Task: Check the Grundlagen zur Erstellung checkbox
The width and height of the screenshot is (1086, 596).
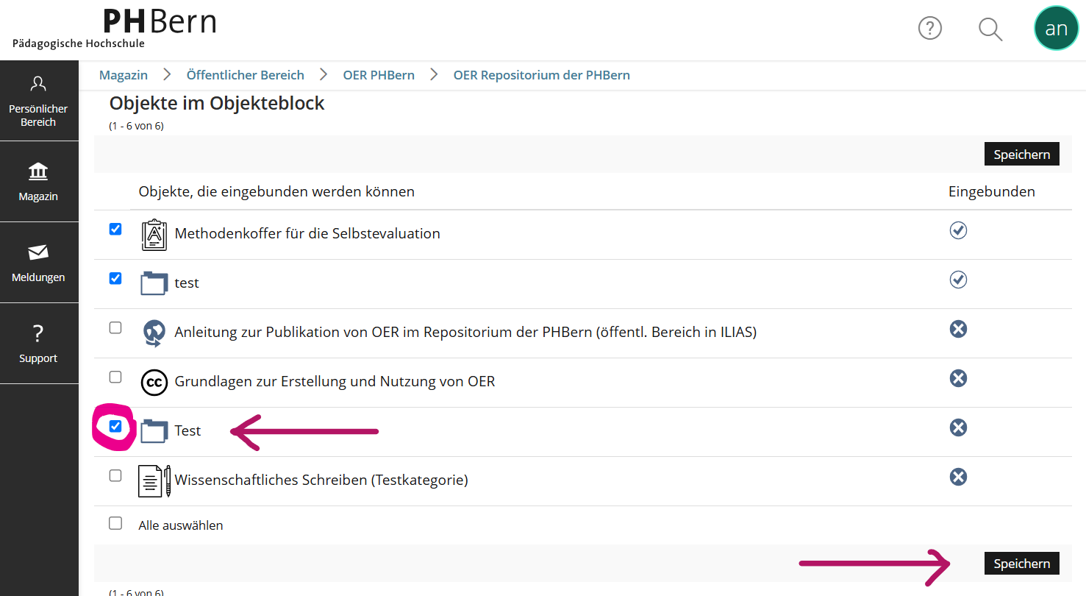Action: click(x=115, y=377)
